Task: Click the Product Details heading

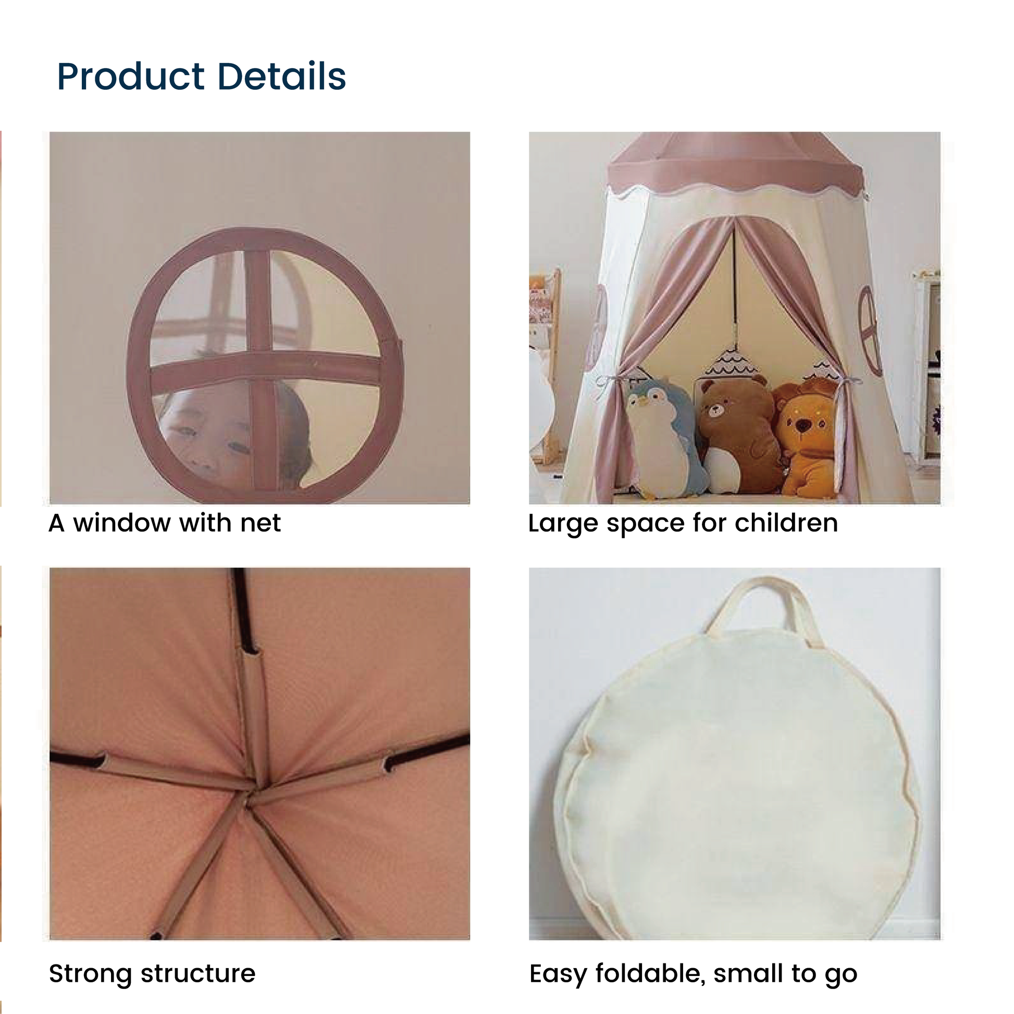Action: click(201, 77)
